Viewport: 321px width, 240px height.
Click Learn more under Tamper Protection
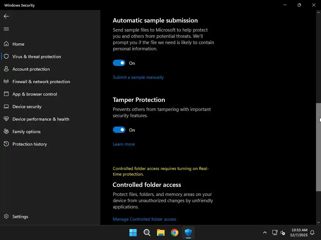click(x=124, y=144)
